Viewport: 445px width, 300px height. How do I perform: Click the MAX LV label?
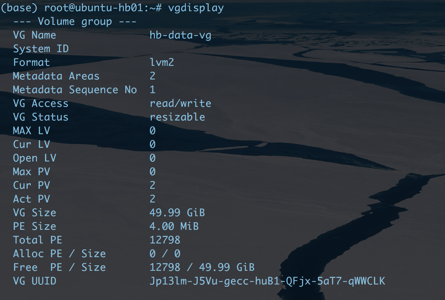click(31, 131)
